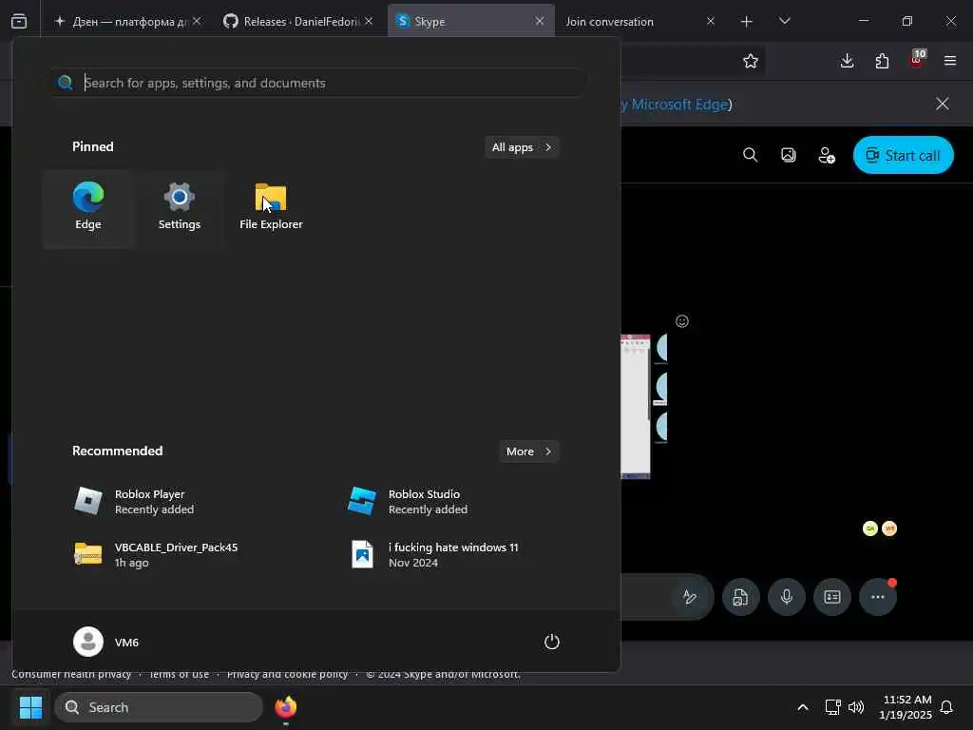
Task: Dismiss the Microsoft Edge banner
Action: (x=942, y=104)
